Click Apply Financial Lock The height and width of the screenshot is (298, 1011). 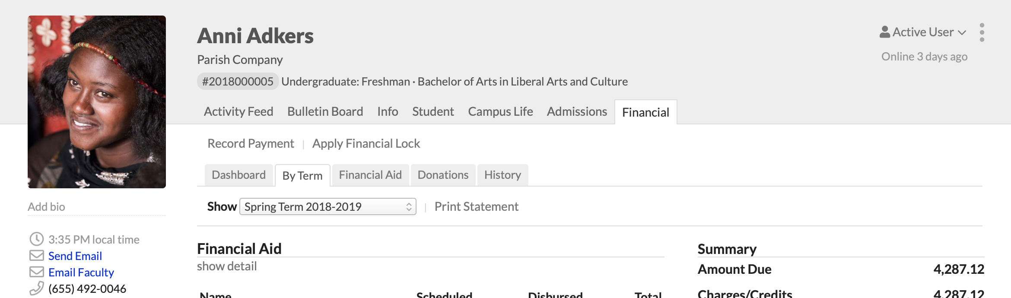(x=366, y=143)
